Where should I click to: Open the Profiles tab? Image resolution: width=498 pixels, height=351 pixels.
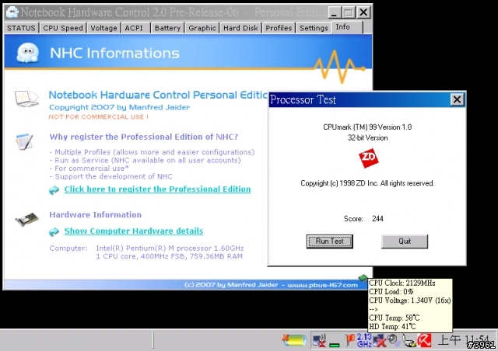pos(279,28)
